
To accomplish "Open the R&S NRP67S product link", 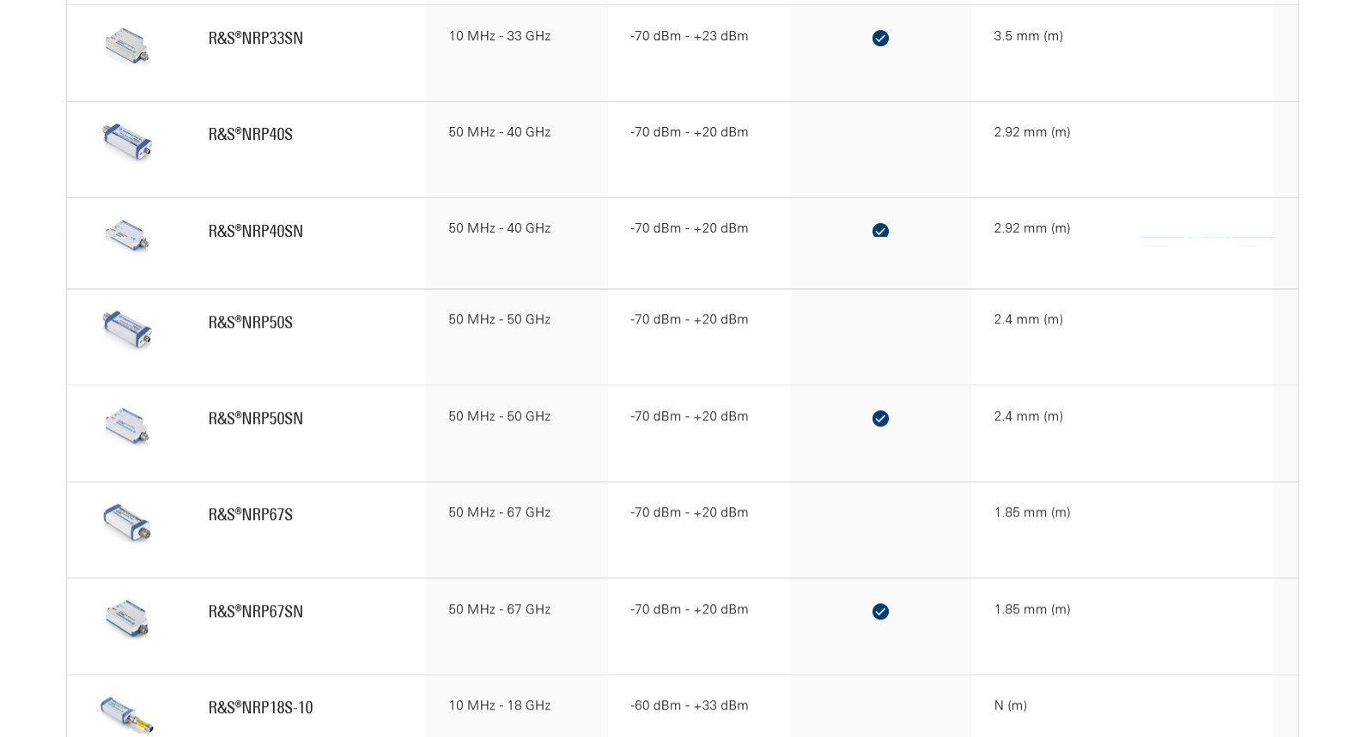I will [x=251, y=515].
